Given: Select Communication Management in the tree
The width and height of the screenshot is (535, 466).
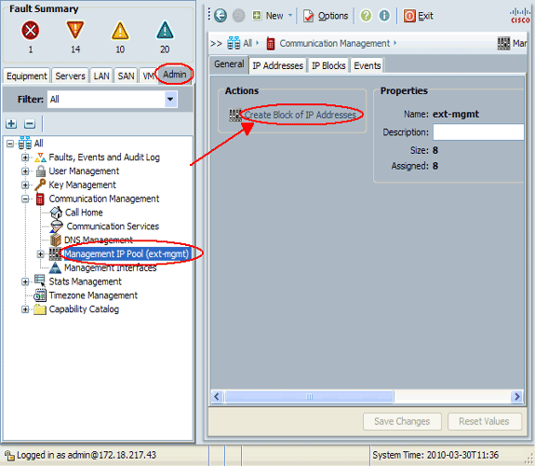Looking at the screenshot, I should [x=104, y=199].
